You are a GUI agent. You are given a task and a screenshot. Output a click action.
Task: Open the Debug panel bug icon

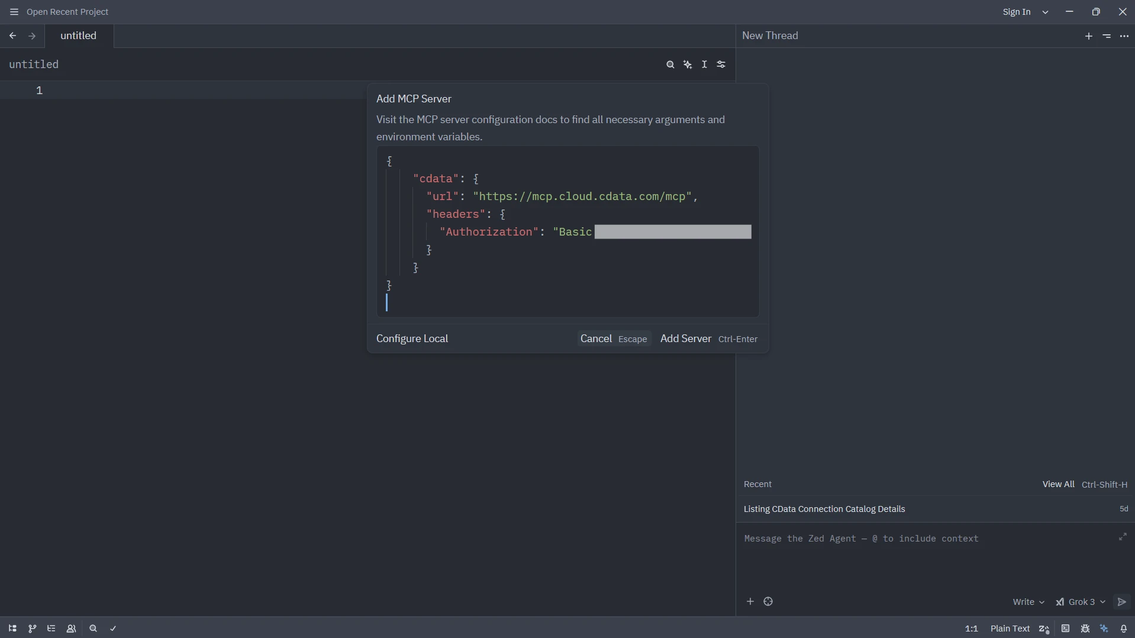[x=1085, y=629]
